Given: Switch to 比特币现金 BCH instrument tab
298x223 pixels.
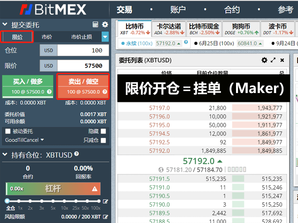Looking at the screenshot, I should click(x=204, y=29).
